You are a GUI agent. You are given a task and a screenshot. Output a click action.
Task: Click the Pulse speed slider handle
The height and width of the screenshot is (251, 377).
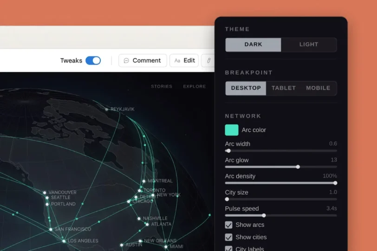pos(264,215)
